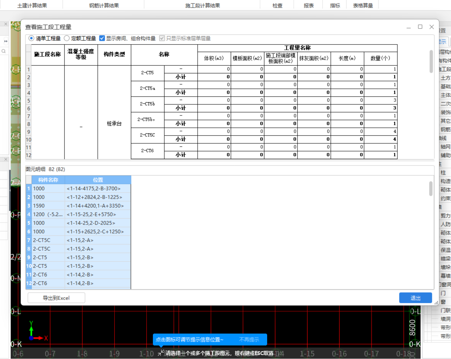The image size is (451, 359).
Task: Click the 施工段名称 column header
Action: pyautogui.click(x=48, y=55)
